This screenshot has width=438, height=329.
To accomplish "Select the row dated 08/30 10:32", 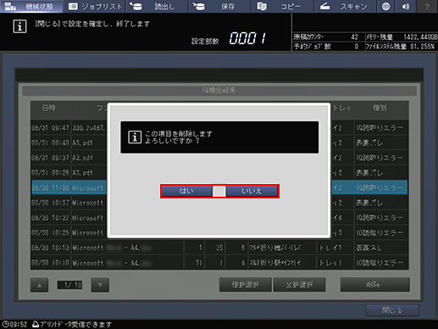I will tap(219, 218).
